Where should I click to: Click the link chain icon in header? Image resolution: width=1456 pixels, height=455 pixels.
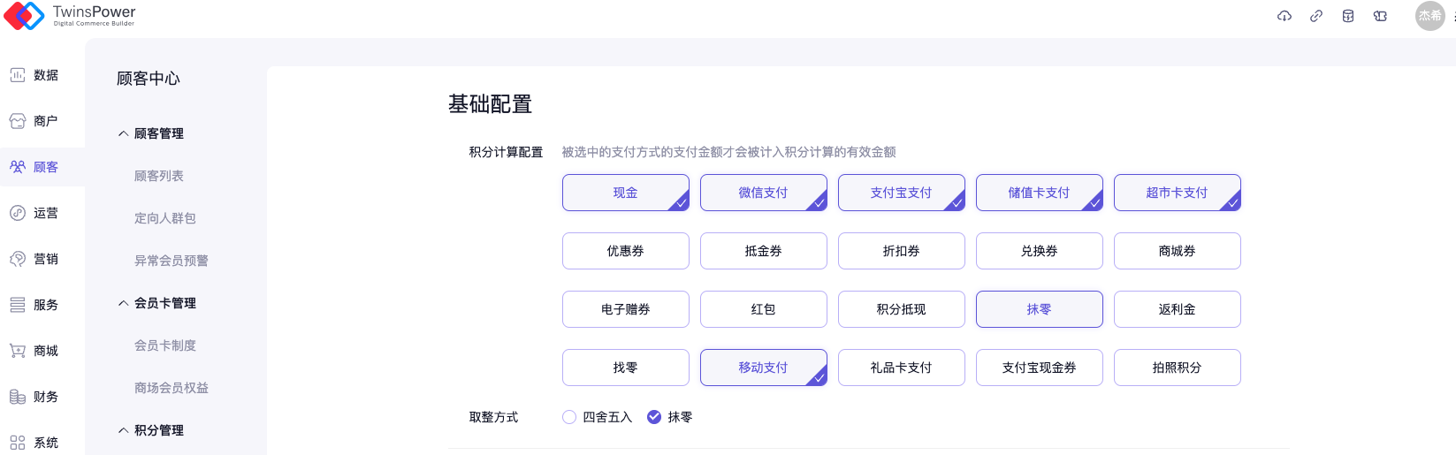(x=1316, y=16)
